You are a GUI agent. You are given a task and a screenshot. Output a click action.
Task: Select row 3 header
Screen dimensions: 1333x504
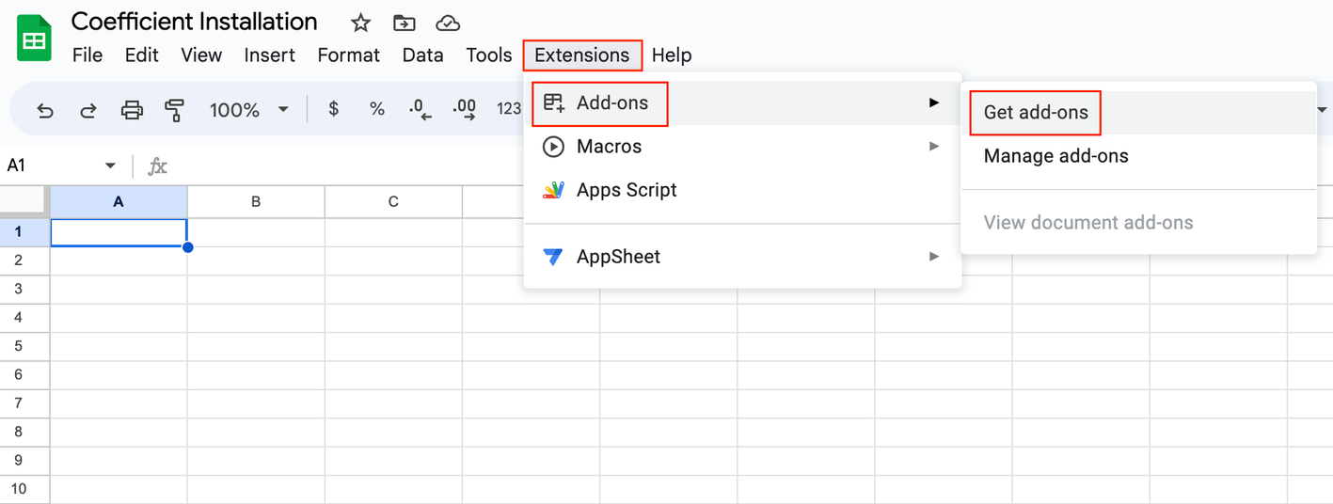(x=24, y=290)
